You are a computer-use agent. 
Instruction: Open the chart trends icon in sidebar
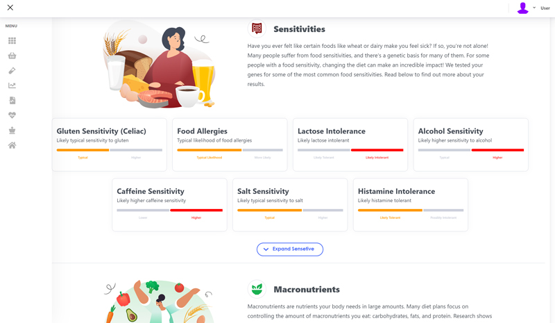[x=12, y=85]
